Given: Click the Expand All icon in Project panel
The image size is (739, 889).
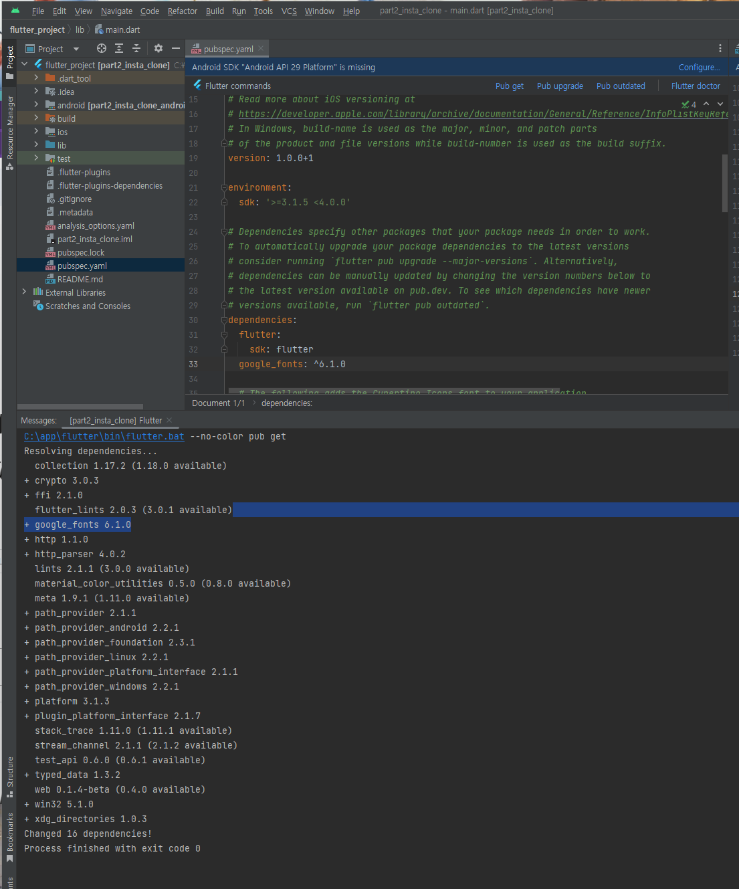Looking at the screenshot, I should click(119, 48).
